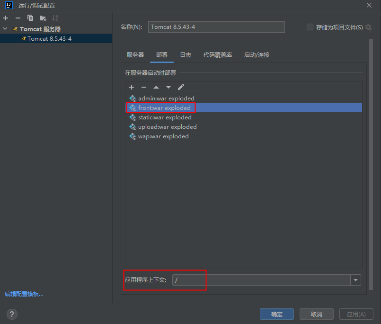Viewport: 381px width, 324px height.
Task: Move selected artifact down
Action: pyautogui.click(x=168, y=87)
